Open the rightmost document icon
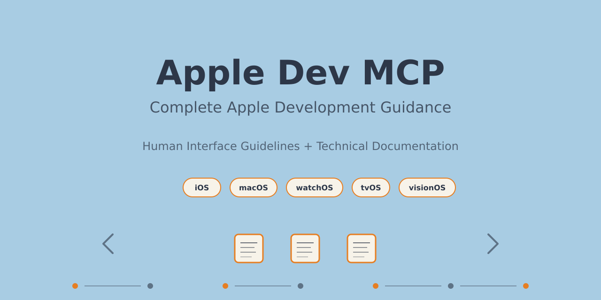Viewport: 601px width, 300px height. (362, 248)
